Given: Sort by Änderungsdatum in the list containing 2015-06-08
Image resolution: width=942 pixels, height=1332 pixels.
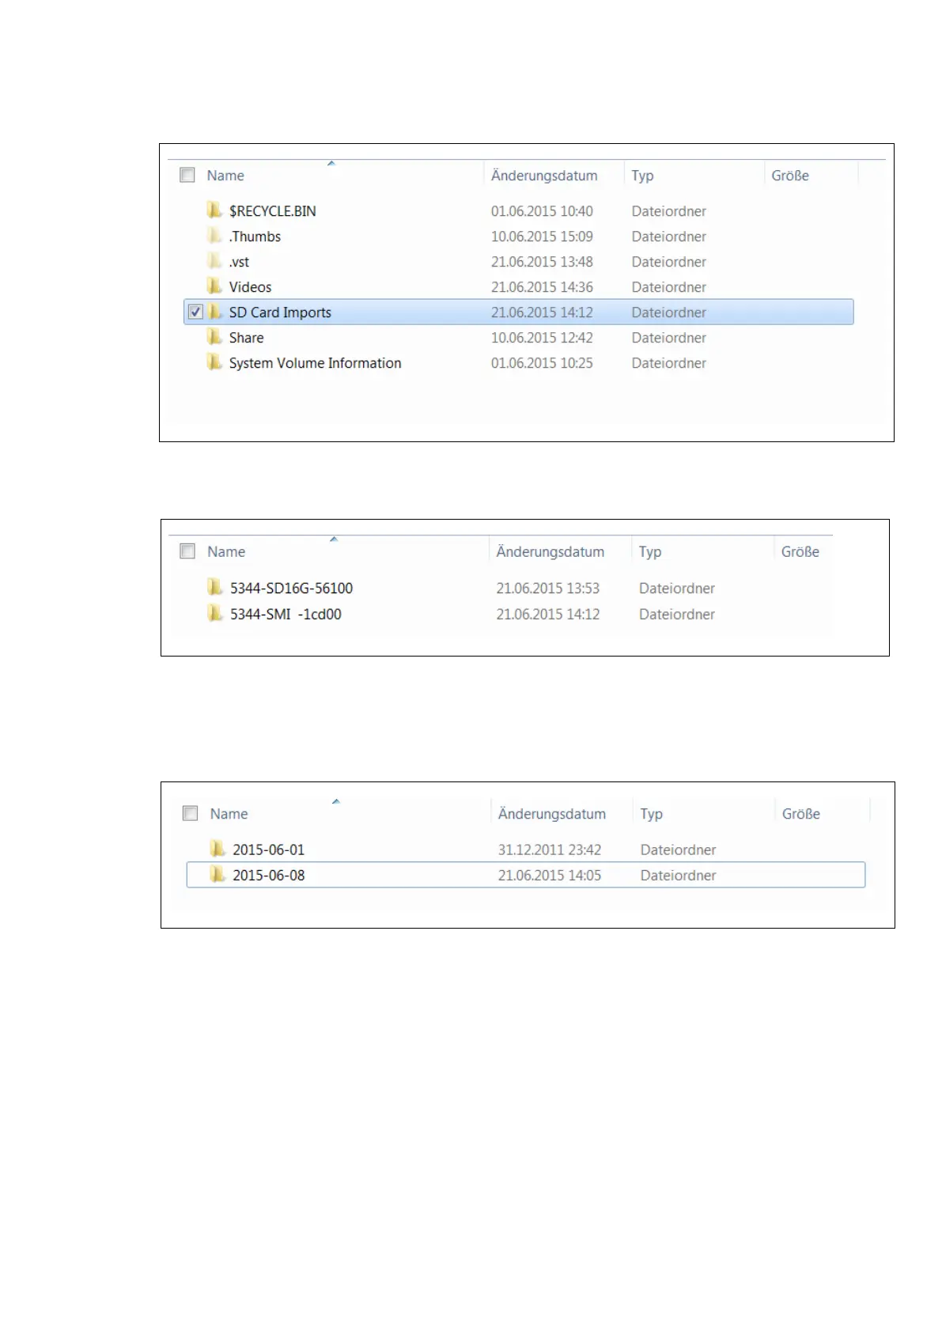Looking at the screenshot, I should 552,814.
